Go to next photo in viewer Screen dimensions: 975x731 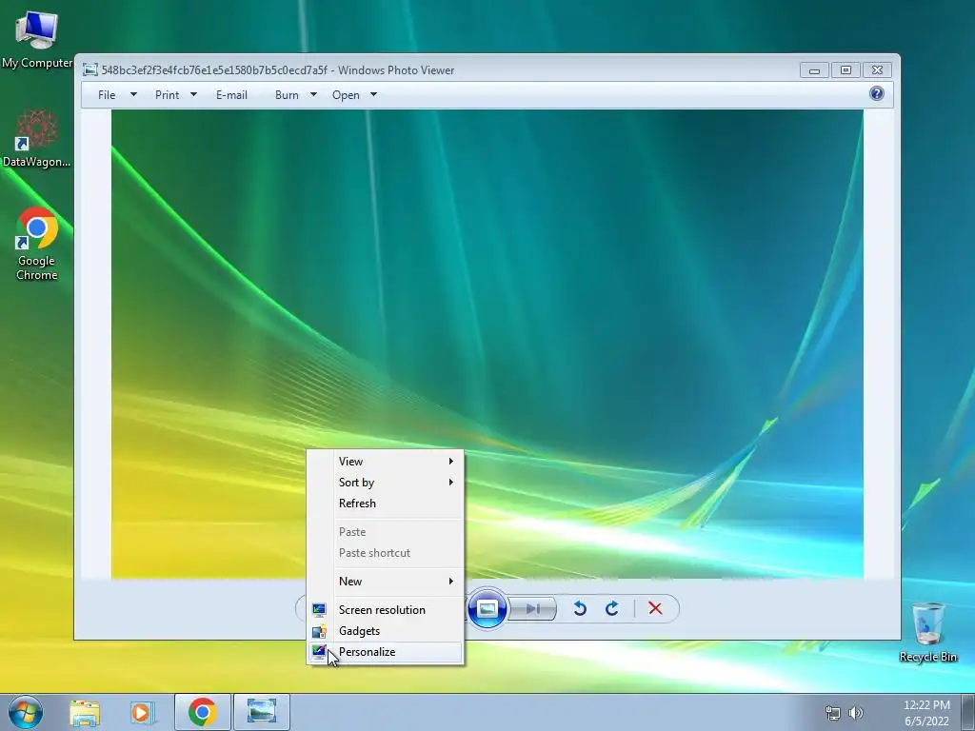[532, 608]
